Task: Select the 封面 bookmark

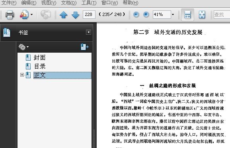Action: click(x=40, y=57)
